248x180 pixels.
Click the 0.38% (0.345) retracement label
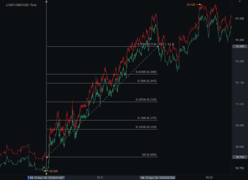point(147,80)
